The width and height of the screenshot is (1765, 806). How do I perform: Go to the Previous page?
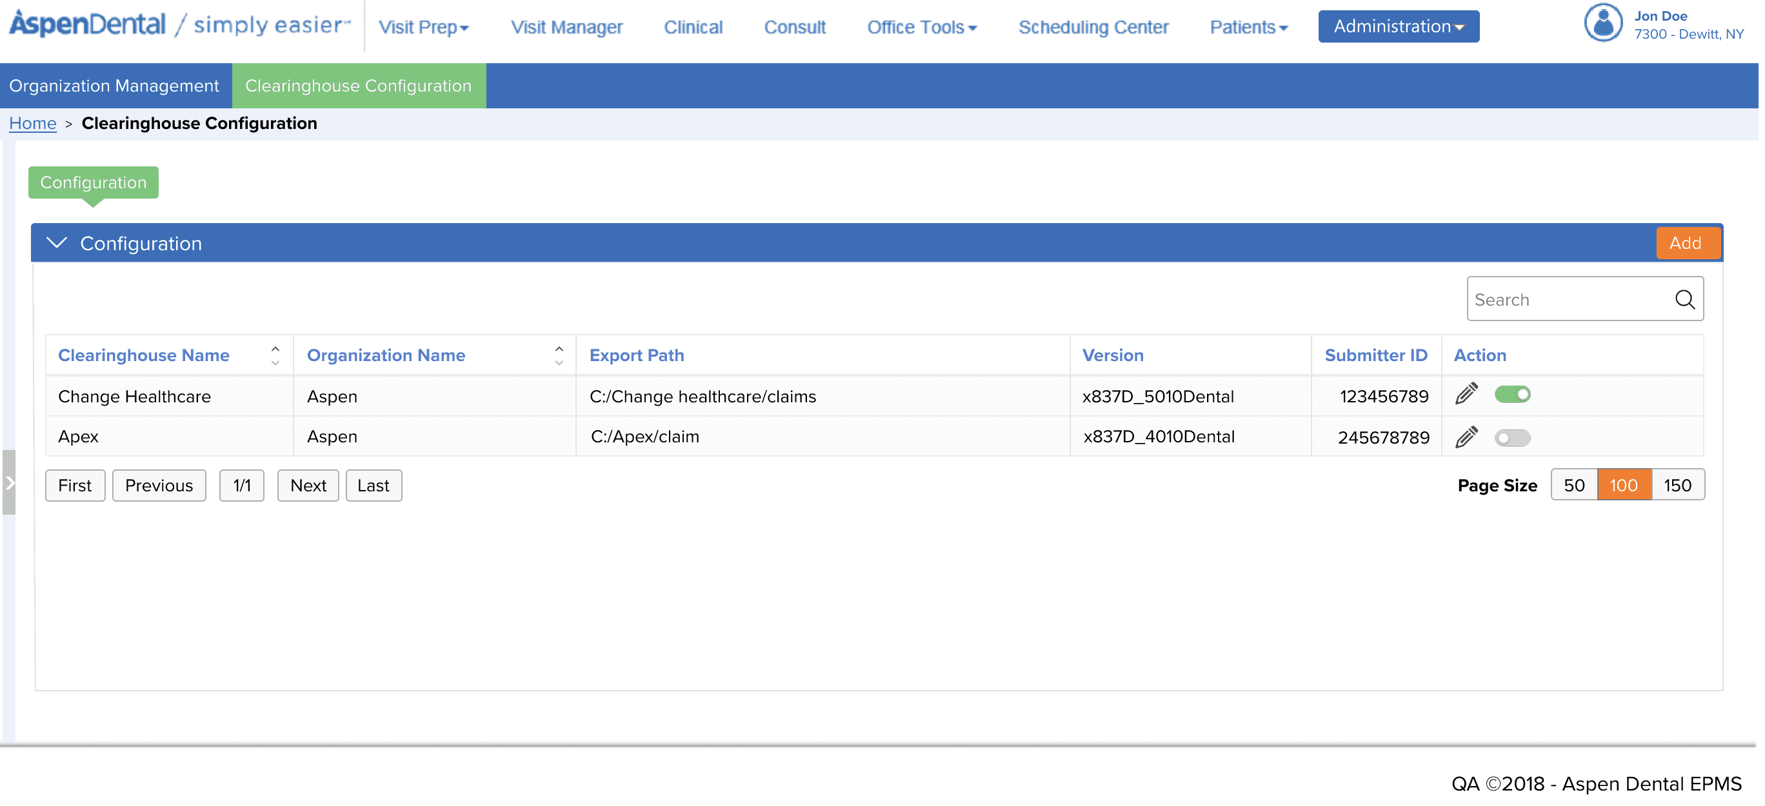[x=159, y=486]
